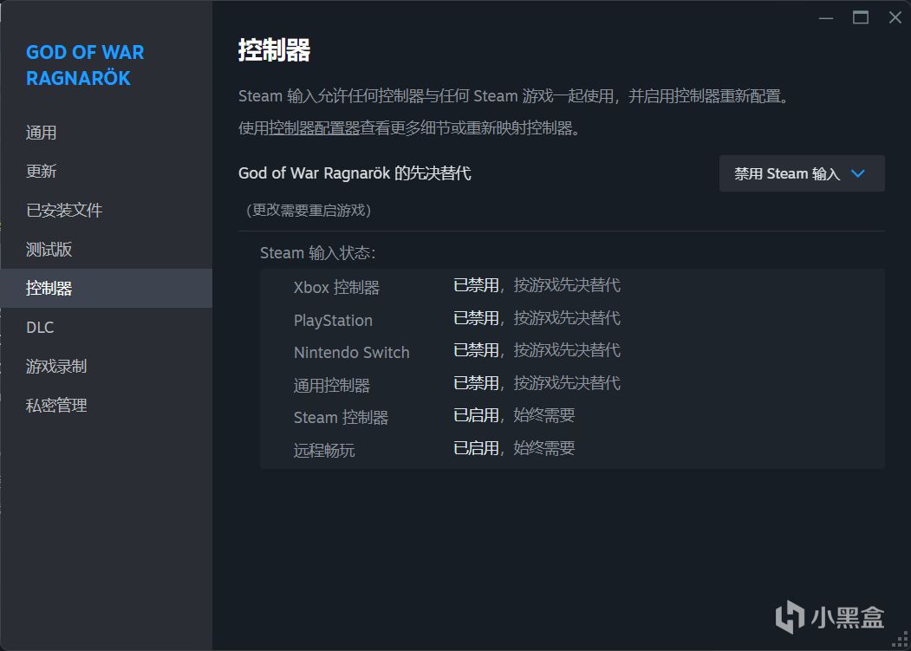Click the Steam 控制器 row label
This screenshot has width=911, height=651.
click(341, 417)
